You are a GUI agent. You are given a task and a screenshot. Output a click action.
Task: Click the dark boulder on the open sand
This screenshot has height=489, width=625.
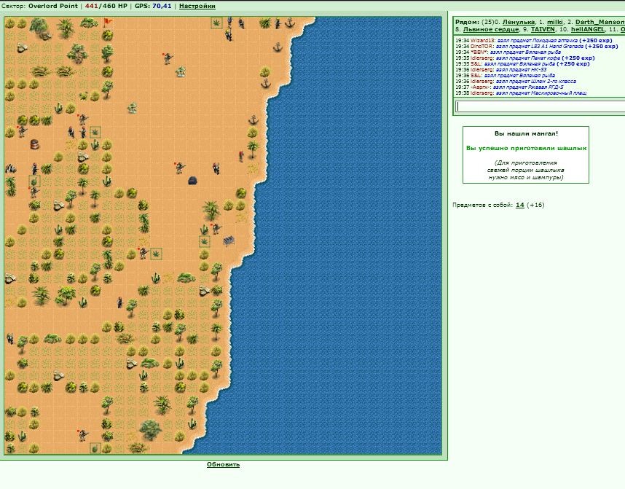(x=193, y=180)
